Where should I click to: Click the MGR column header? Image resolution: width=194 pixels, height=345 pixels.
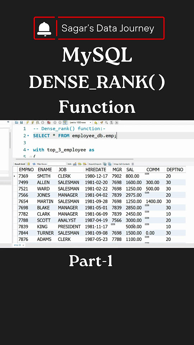117,170
